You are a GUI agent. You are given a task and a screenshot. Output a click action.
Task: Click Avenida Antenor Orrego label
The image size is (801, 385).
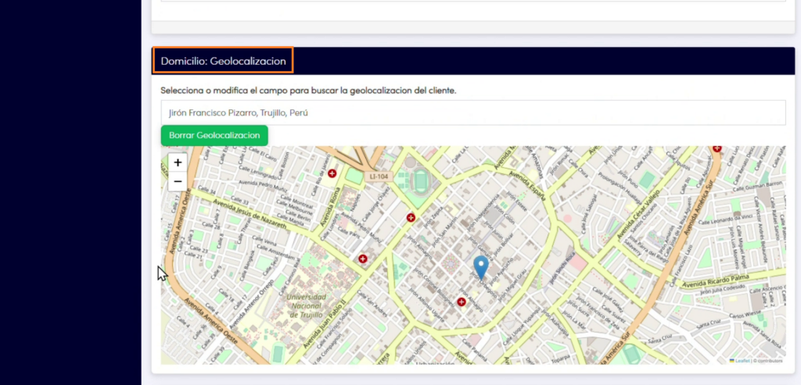click(251, 303)
